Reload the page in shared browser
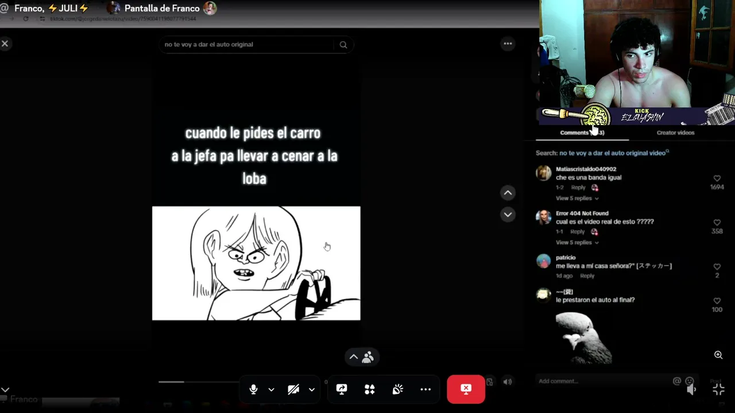 pyautogui.click(x=25, y=19)
